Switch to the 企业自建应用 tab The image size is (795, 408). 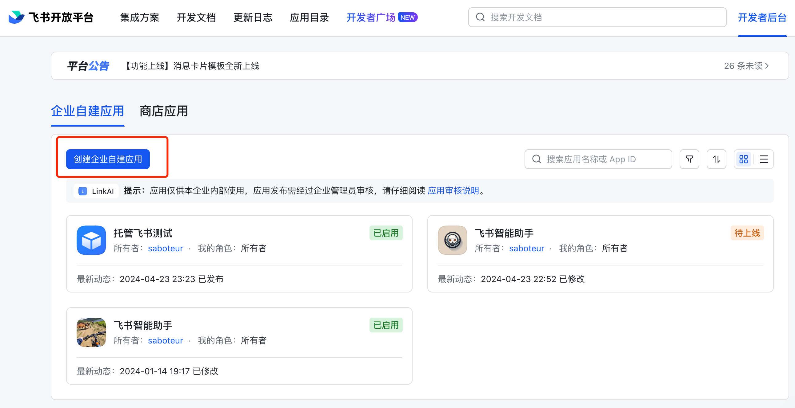(87, 111)
